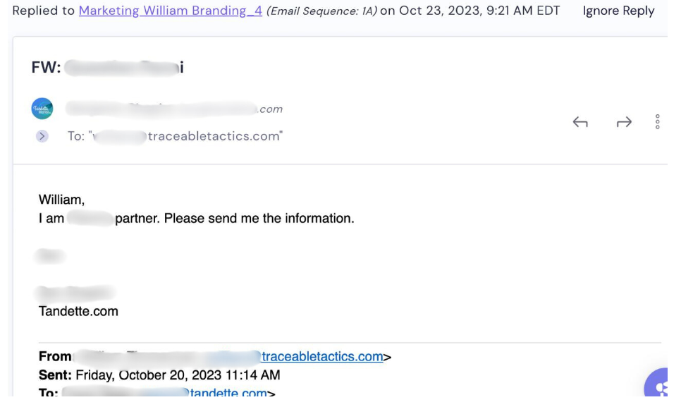Click the From label in quoted header
This screenshot has width=693, height=407.
pos(55,356)
